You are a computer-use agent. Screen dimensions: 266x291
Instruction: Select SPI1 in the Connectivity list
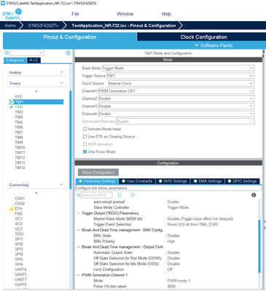[x=19, y=239]
